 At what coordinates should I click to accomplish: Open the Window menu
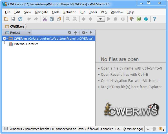pos(117,12)
